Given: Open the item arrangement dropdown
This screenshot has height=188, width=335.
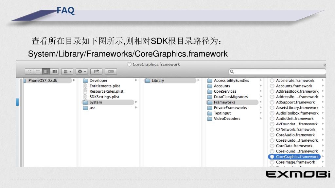Looking at the screenshot, I should [67, 71].
